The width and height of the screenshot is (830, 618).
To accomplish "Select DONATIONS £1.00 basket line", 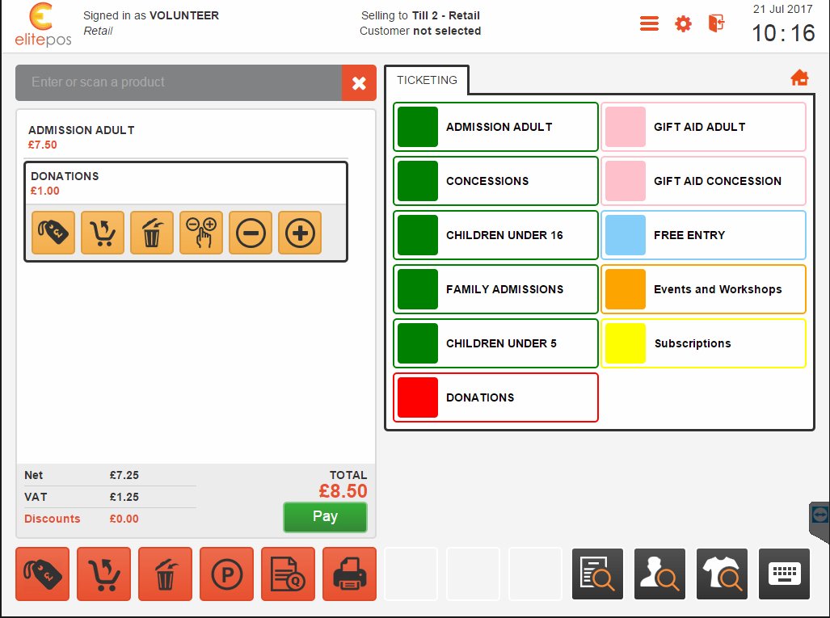I will 186,183.
